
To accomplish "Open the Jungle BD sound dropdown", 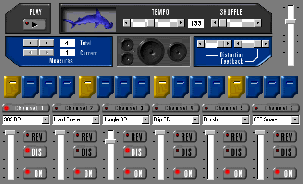I will pyautogui.click(x=145, y=119).
